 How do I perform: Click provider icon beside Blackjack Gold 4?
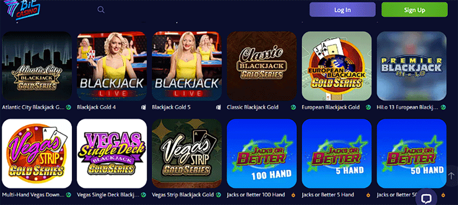[143, 107]
